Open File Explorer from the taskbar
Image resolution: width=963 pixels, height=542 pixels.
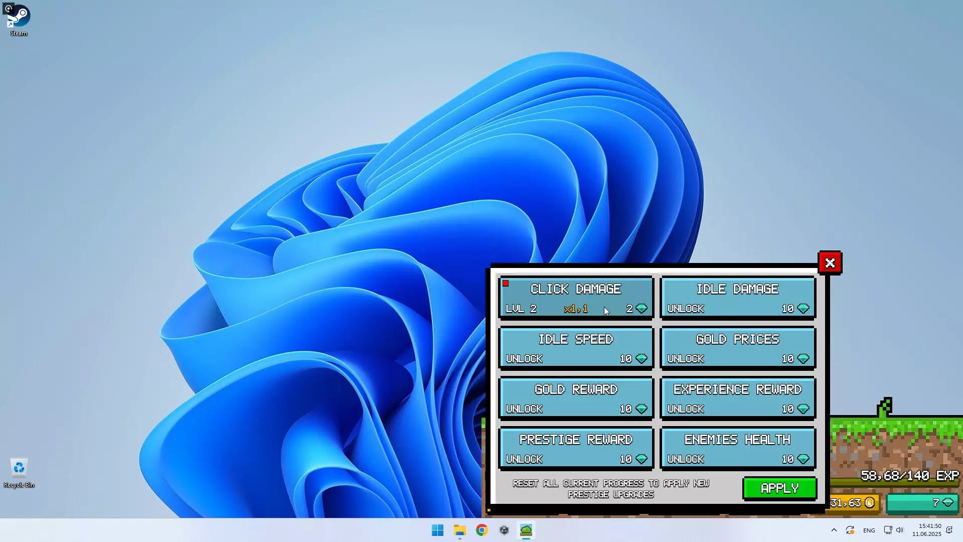click(x=459, y=530)
